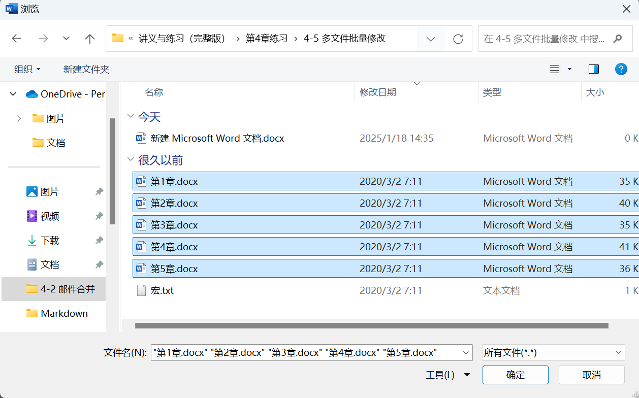This screenshot has height=398, width=639.
Task: Open the view options dropdown arrow
Action: pyautogui.click(x=569, y=69)
